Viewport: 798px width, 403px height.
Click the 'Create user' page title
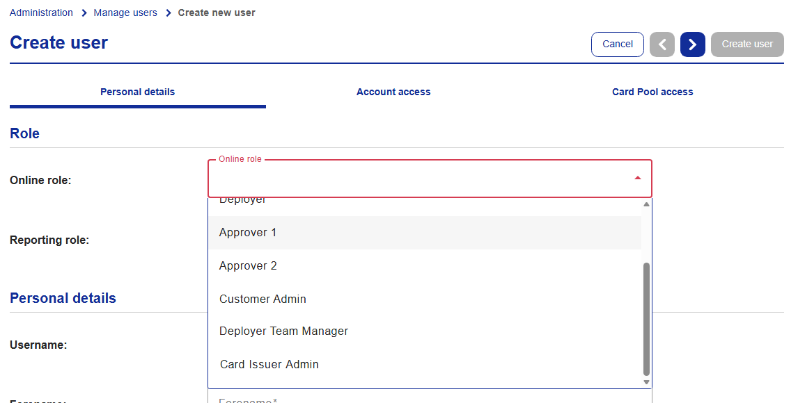coord(59,42)
